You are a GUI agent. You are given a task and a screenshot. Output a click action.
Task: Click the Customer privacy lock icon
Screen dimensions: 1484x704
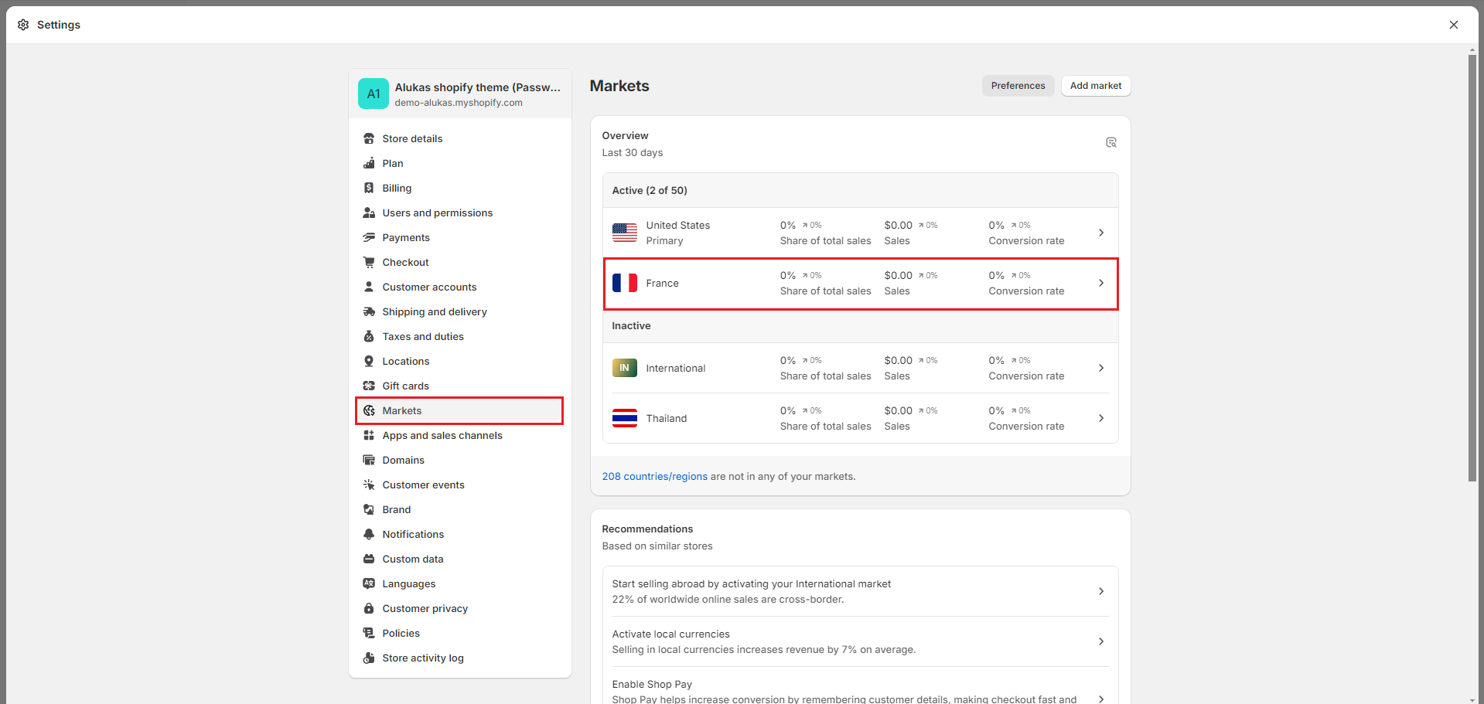point(369,609)
